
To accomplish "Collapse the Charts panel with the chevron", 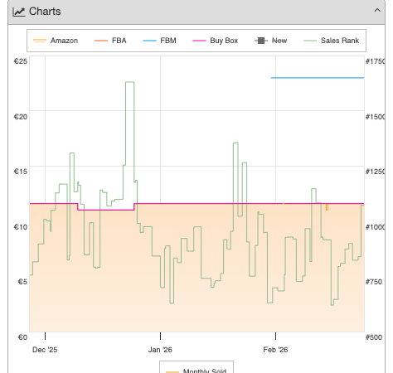I will point(377,11).
